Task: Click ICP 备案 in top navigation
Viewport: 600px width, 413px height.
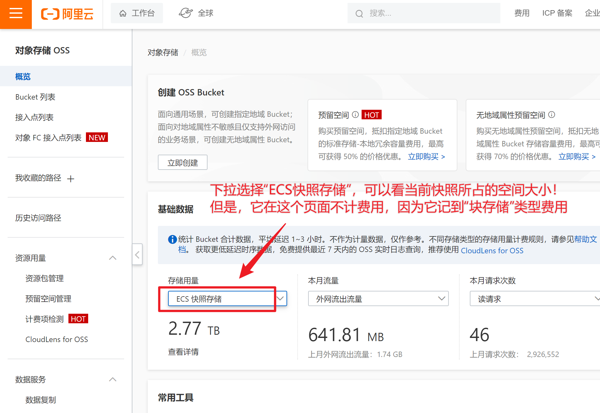Action: (557, 13)
